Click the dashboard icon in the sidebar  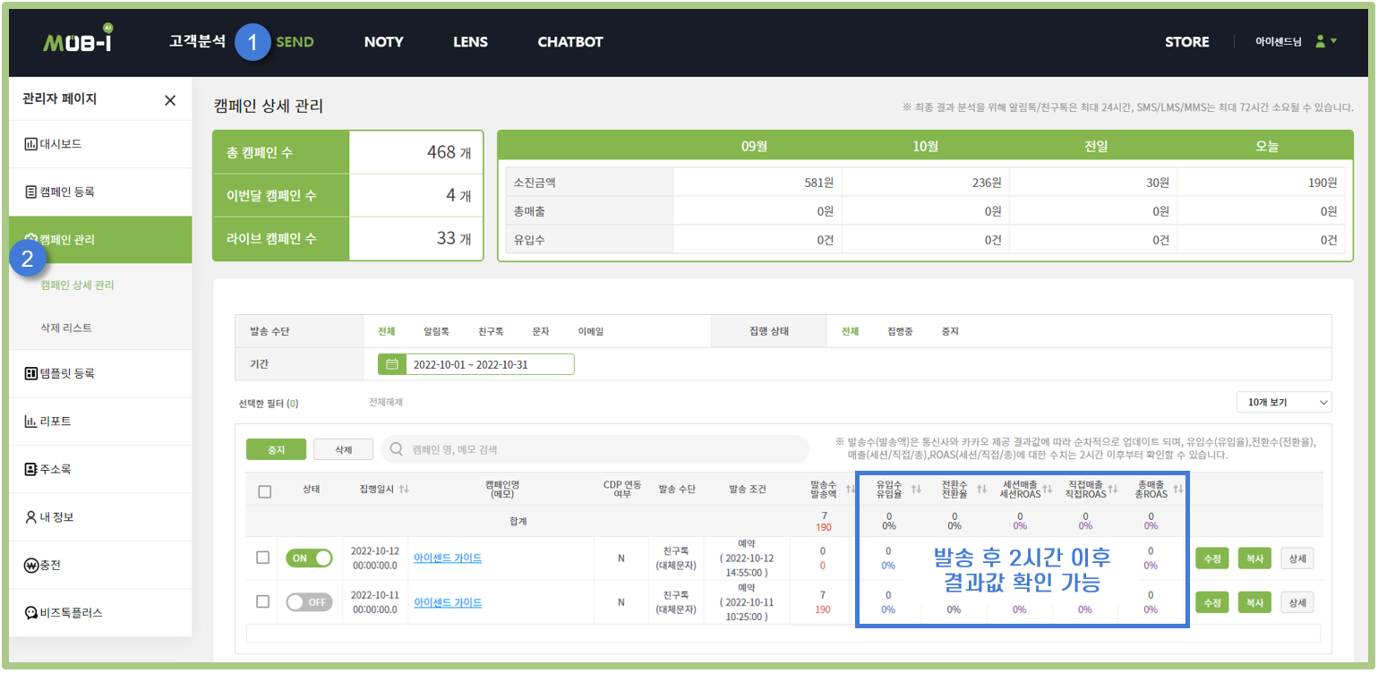pyautogui.click(x=30, y=144)
